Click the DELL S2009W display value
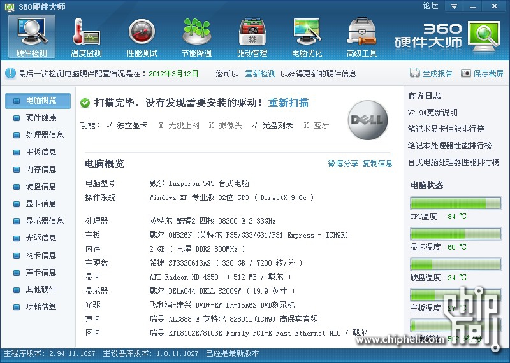The width and height of the screenshot is (510, 363). (x=222, y=291)
